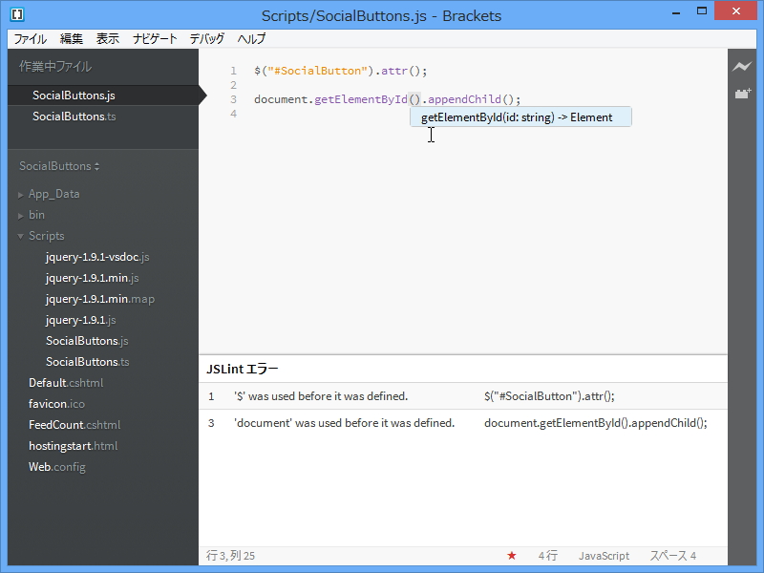Open SocialButtons.js in Scripts folder tree

click(87, 341)
